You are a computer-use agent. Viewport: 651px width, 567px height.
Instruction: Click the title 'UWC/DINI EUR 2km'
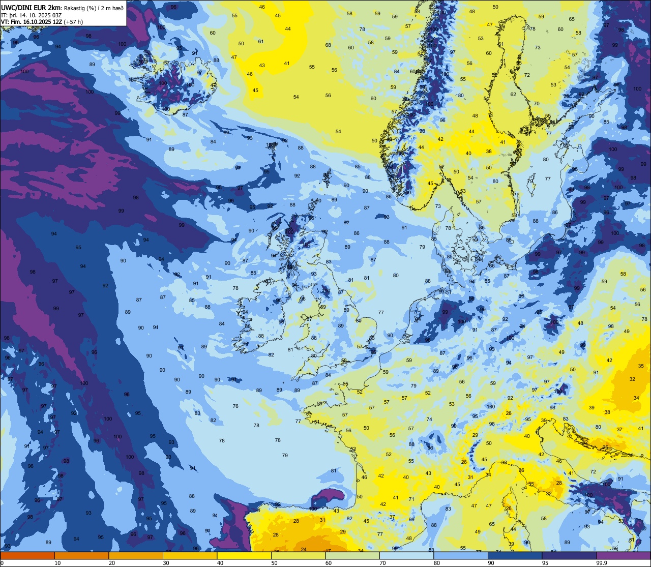click(x=31, y=7)
